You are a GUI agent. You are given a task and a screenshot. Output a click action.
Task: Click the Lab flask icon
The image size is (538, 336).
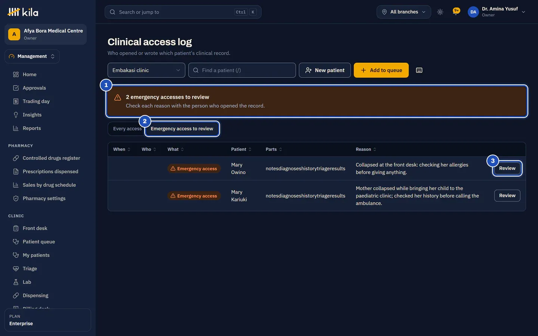(16, 282)
